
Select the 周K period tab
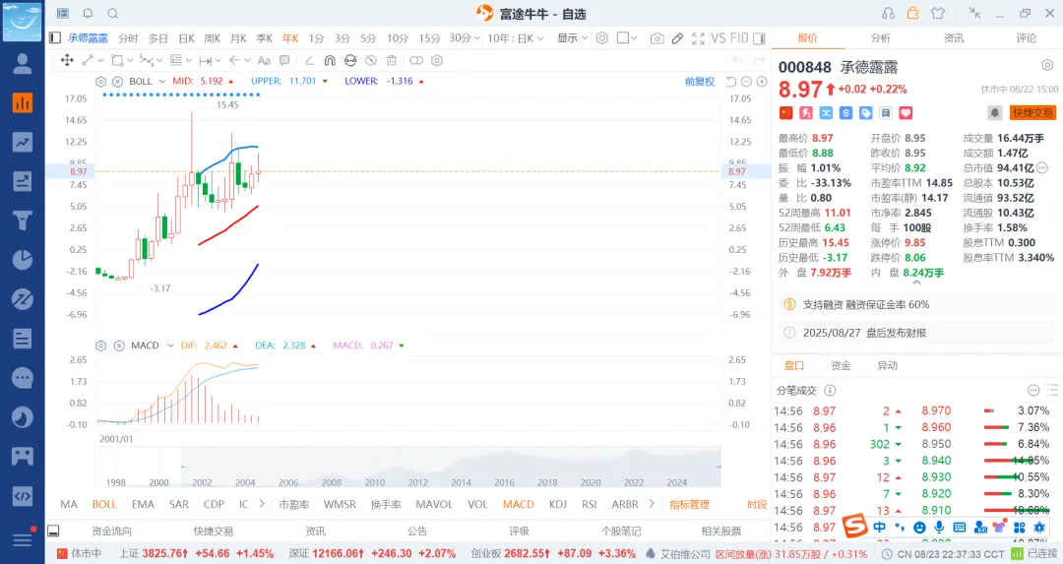point(213,38)
